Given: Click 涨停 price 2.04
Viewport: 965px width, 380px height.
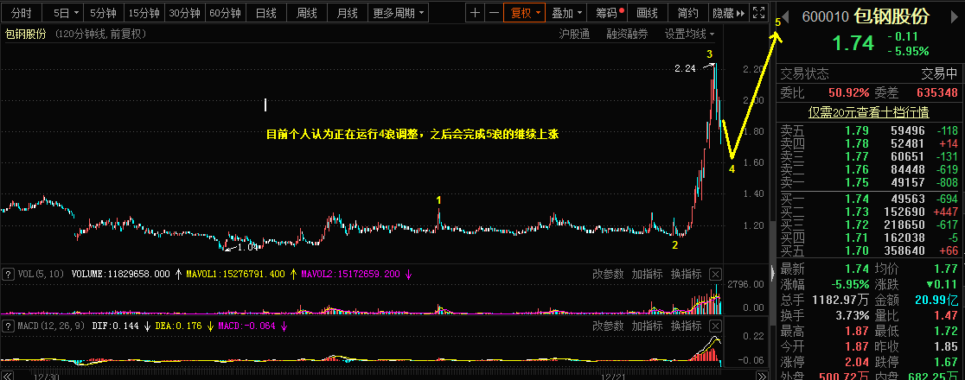Looking at the screenshot, I should click(x=855, y=363).
